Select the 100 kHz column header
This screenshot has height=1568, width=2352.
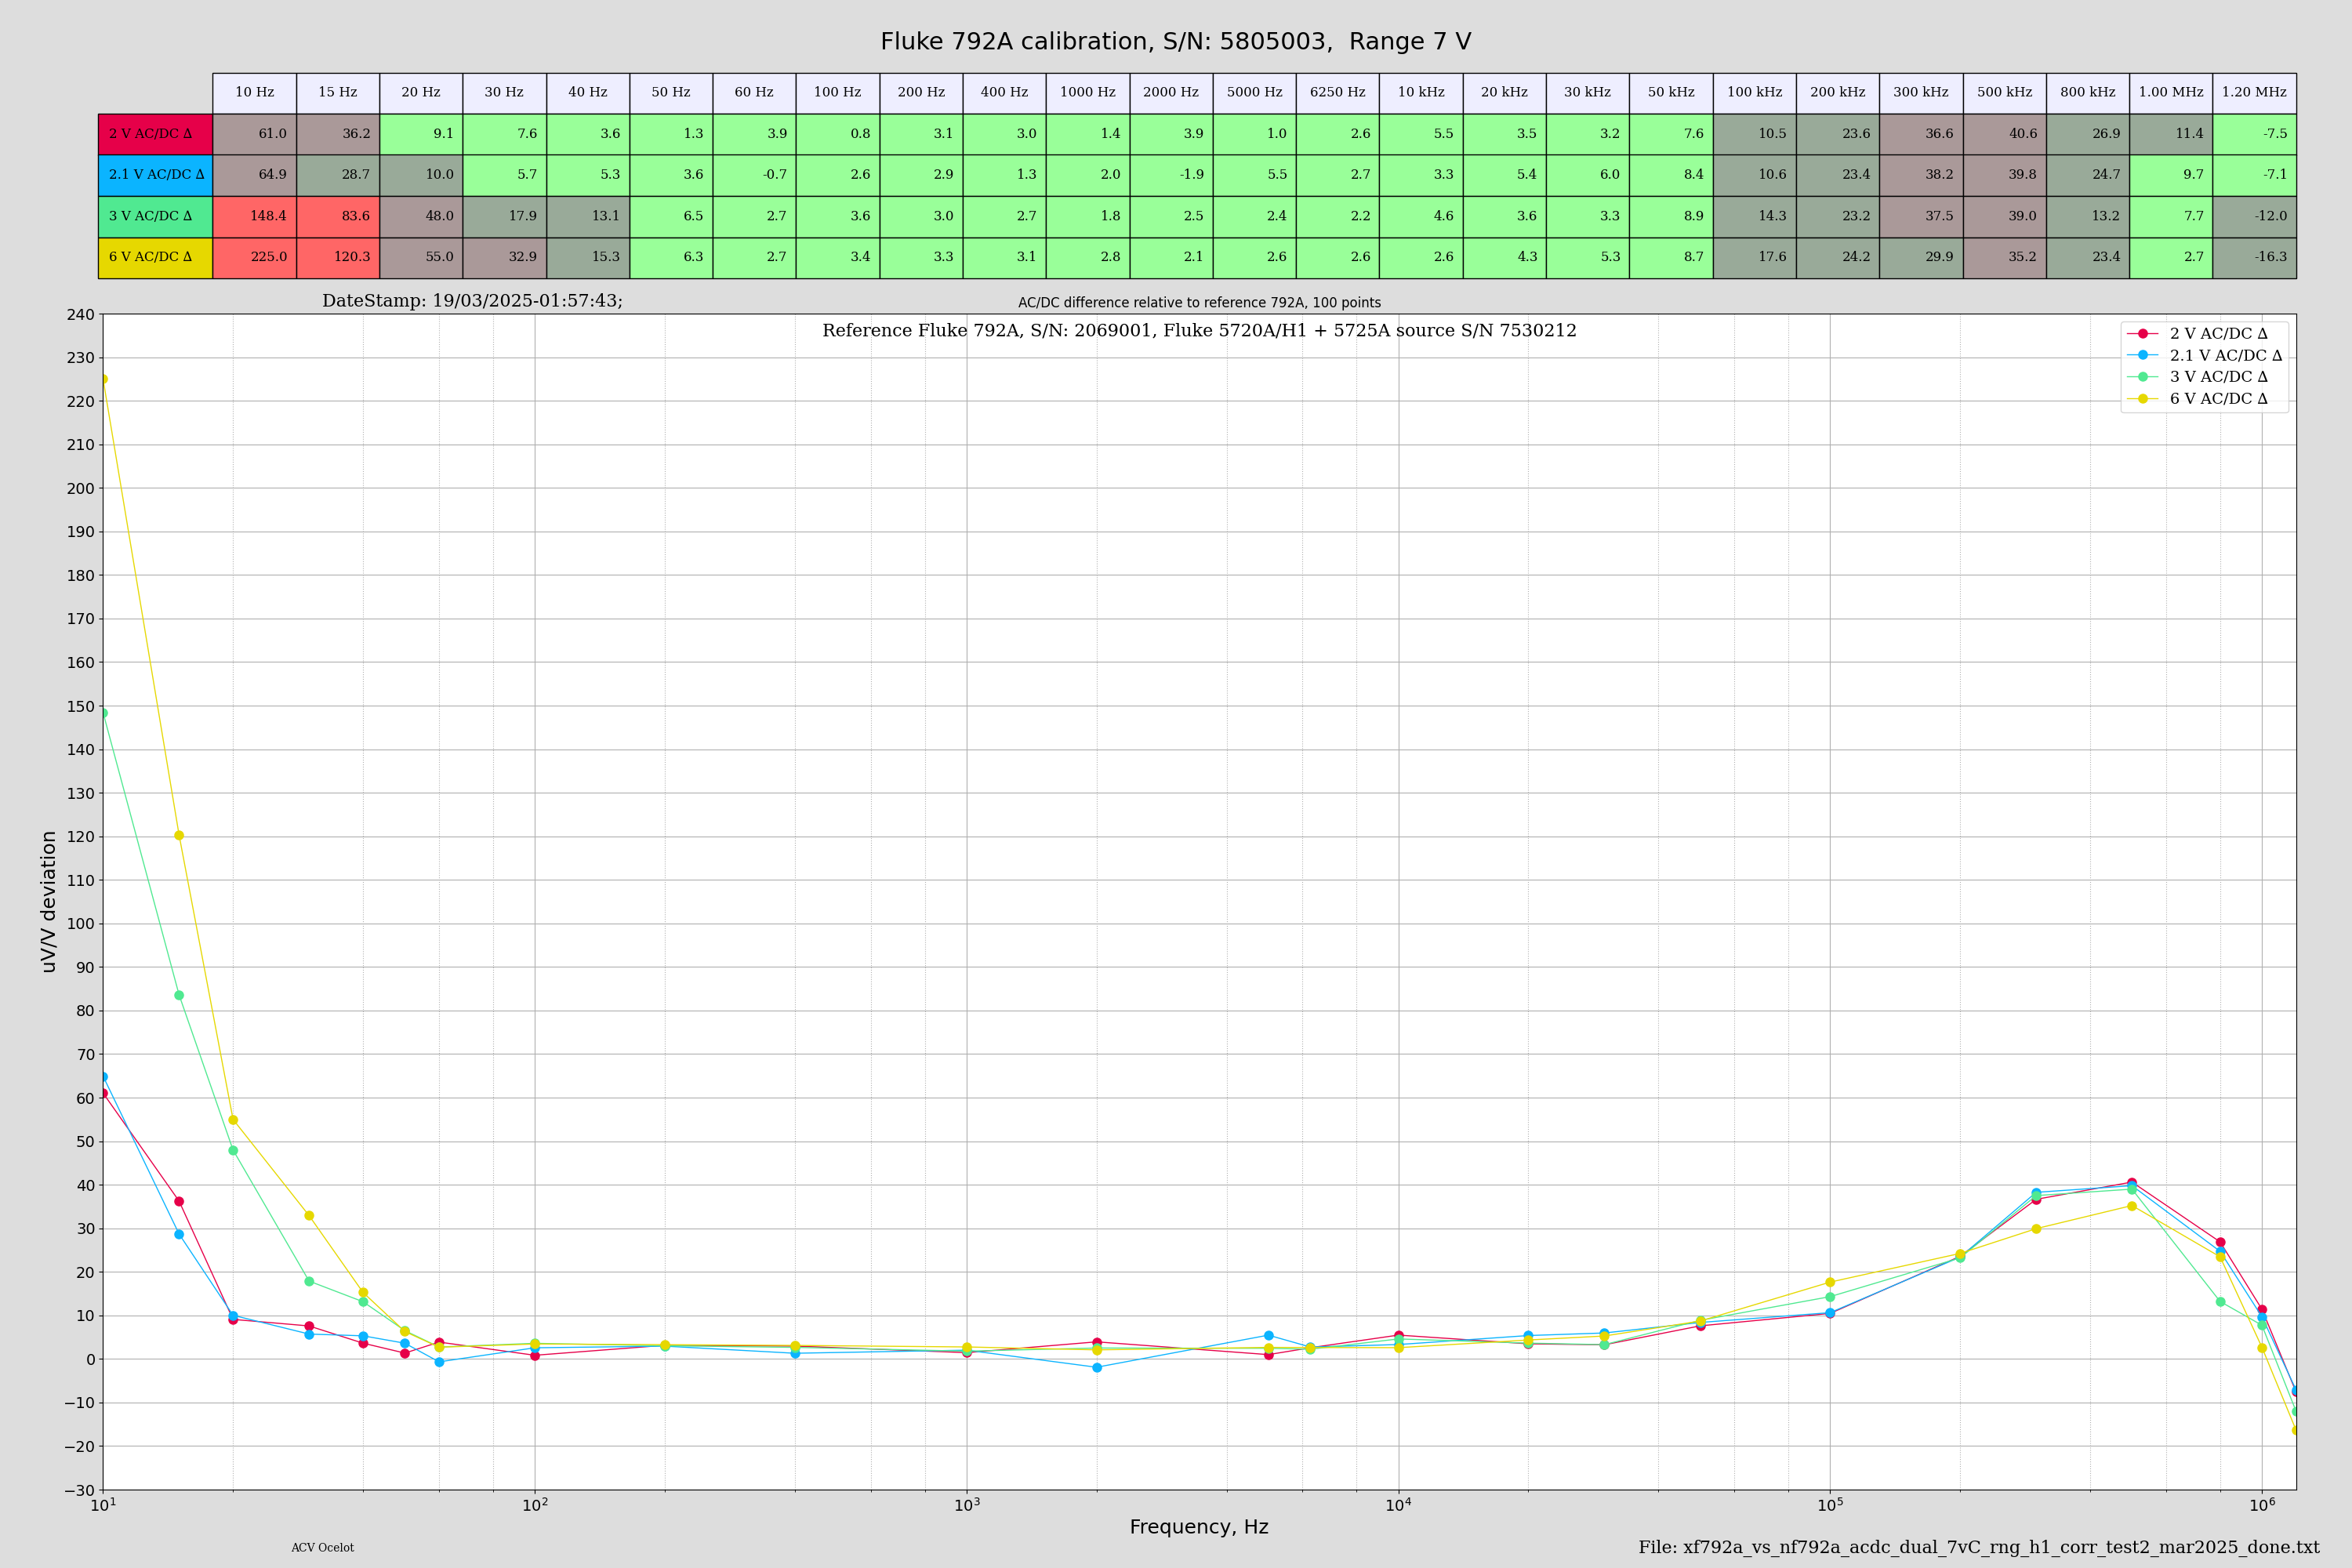(1755, 93)
